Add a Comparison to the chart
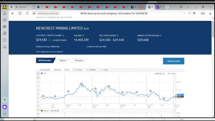Image resolution: width=215 pixels, height=121 pixels. point(44,70)
